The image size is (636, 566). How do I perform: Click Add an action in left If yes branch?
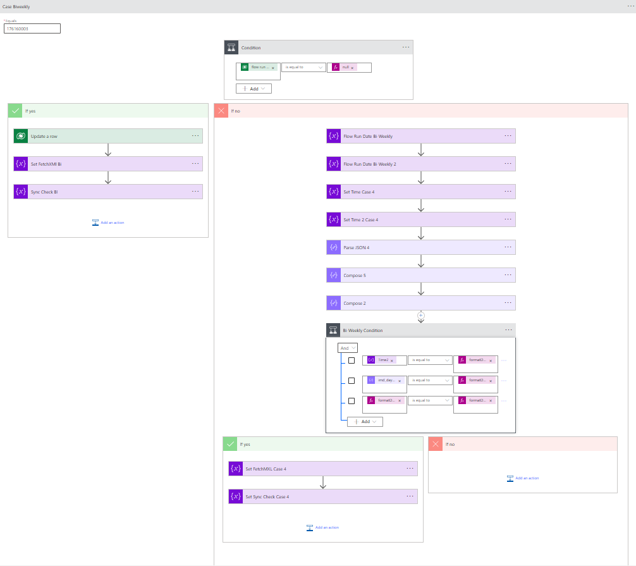pyautogui.click(x=108, y=223)
